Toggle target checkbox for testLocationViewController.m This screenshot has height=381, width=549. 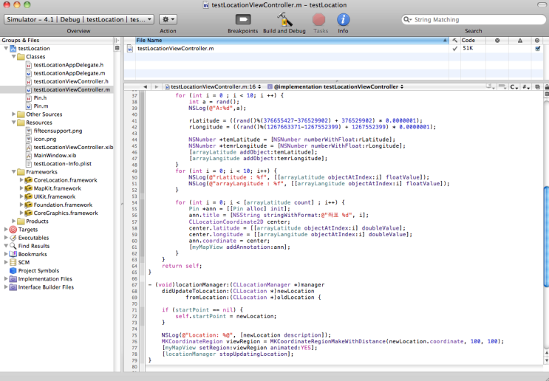point(537,49)
